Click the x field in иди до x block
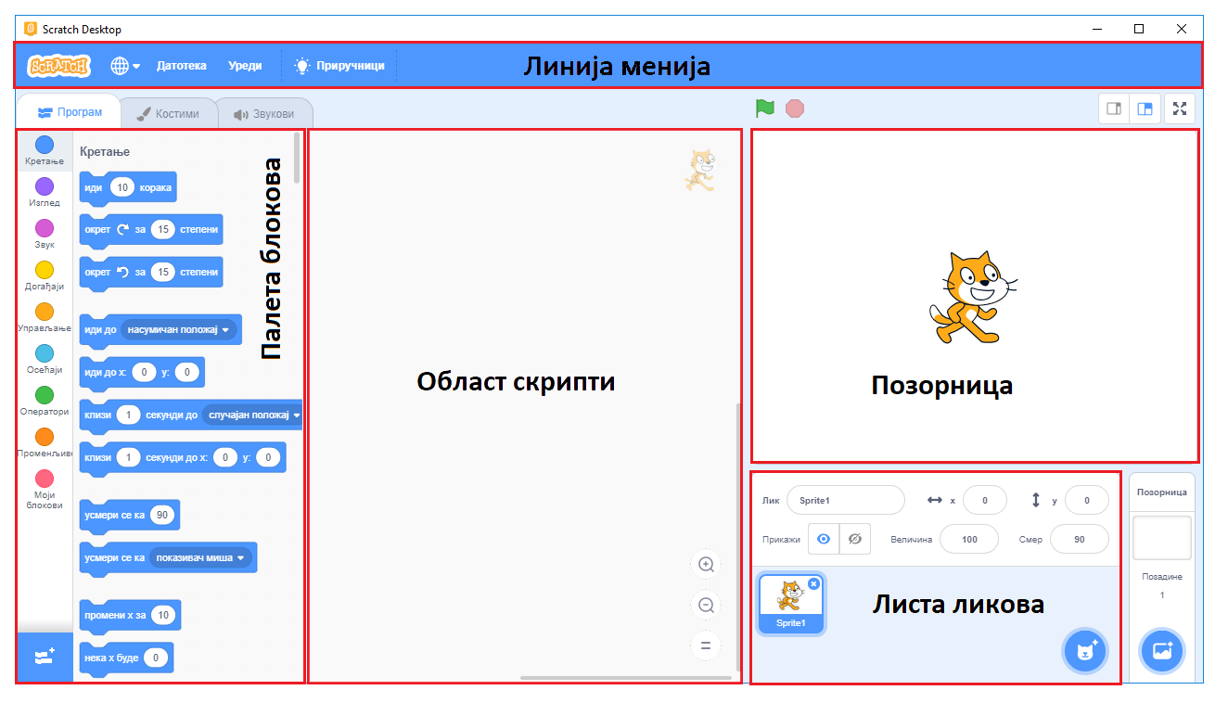This screenshot has width=1228, height=703. [x=144, y=372]
